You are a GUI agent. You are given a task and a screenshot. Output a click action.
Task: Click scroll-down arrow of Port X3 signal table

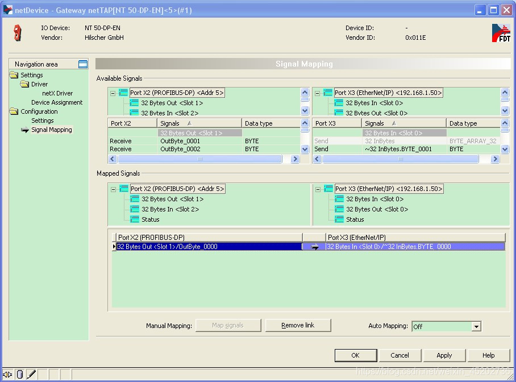click(x=505, y=149)
